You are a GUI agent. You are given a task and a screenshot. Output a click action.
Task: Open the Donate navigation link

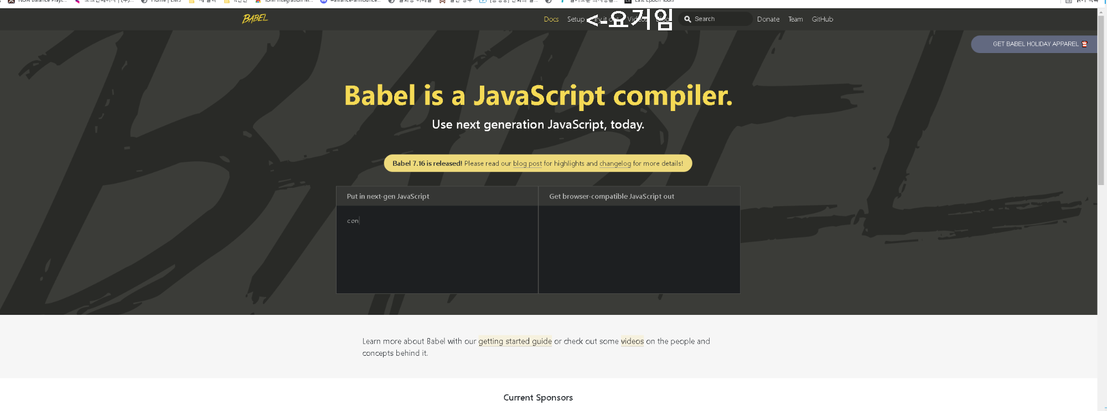coord(768,19)
